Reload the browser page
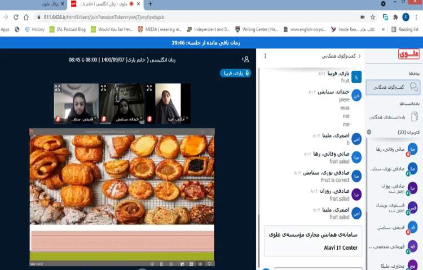This screenshot has width=423, height=270. [x=16, y=17]
